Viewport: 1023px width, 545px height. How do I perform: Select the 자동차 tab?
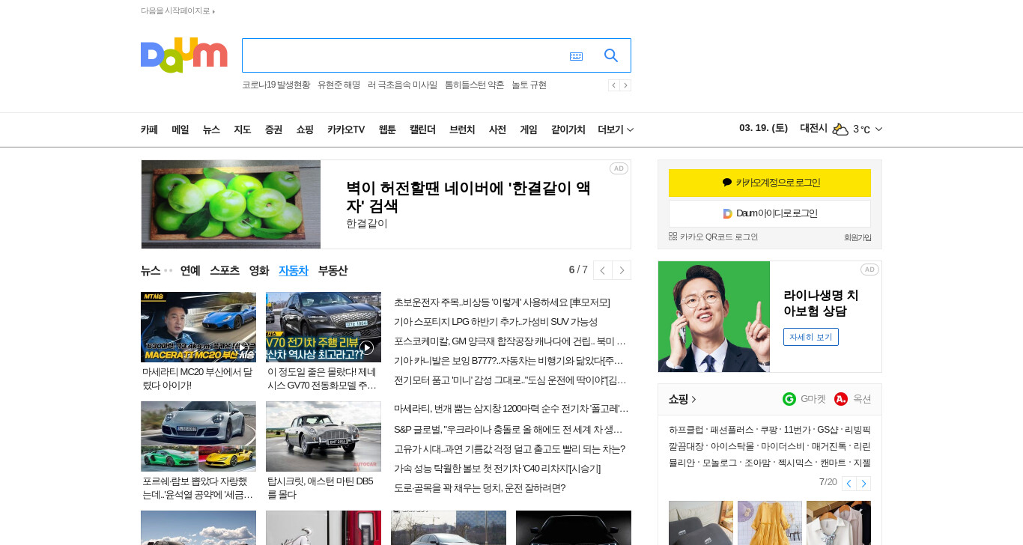click(x=294, y=270)
